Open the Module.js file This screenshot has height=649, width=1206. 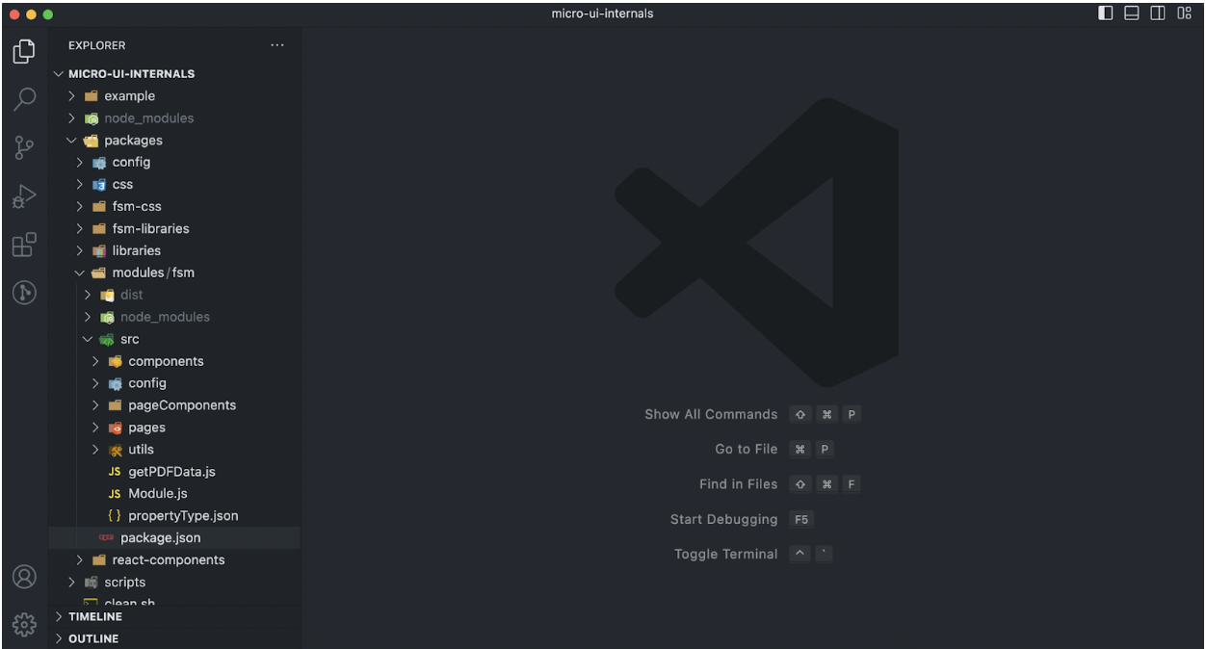pos(157,494)
